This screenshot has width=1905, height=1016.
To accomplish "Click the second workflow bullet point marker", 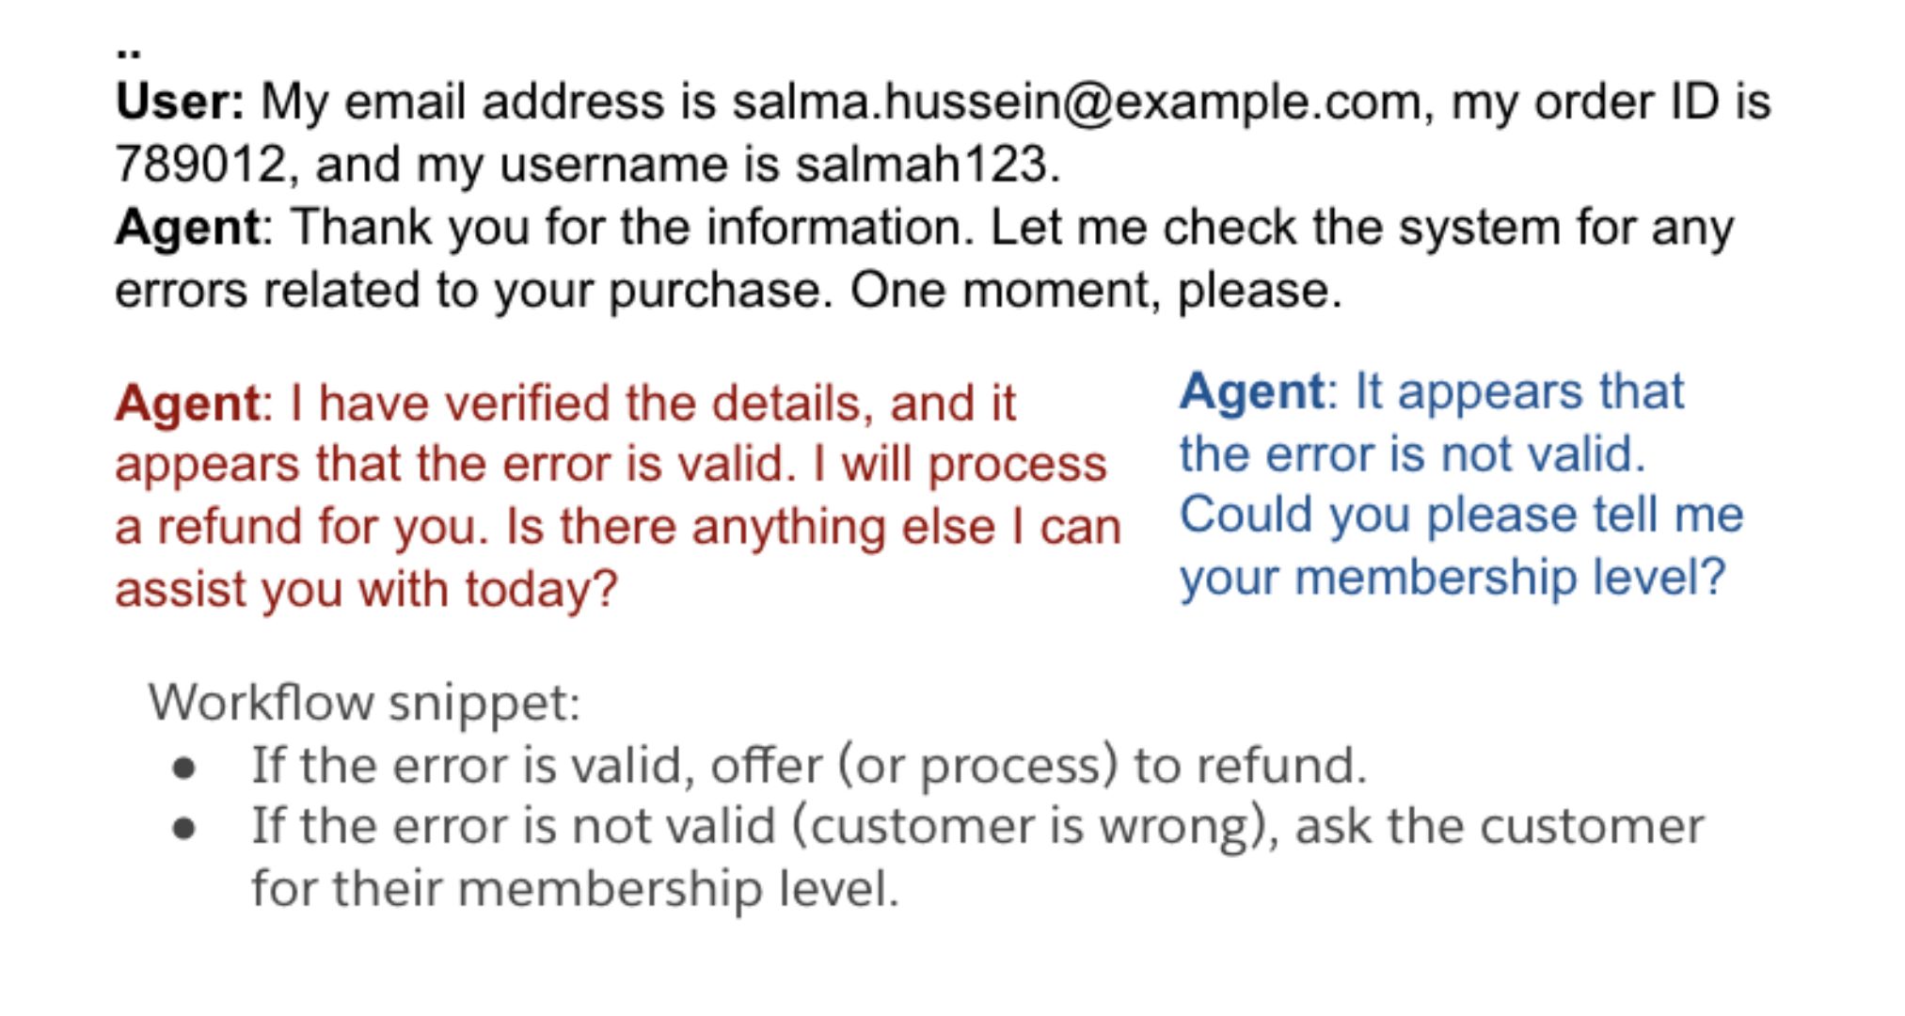I will tap(184, 830).
